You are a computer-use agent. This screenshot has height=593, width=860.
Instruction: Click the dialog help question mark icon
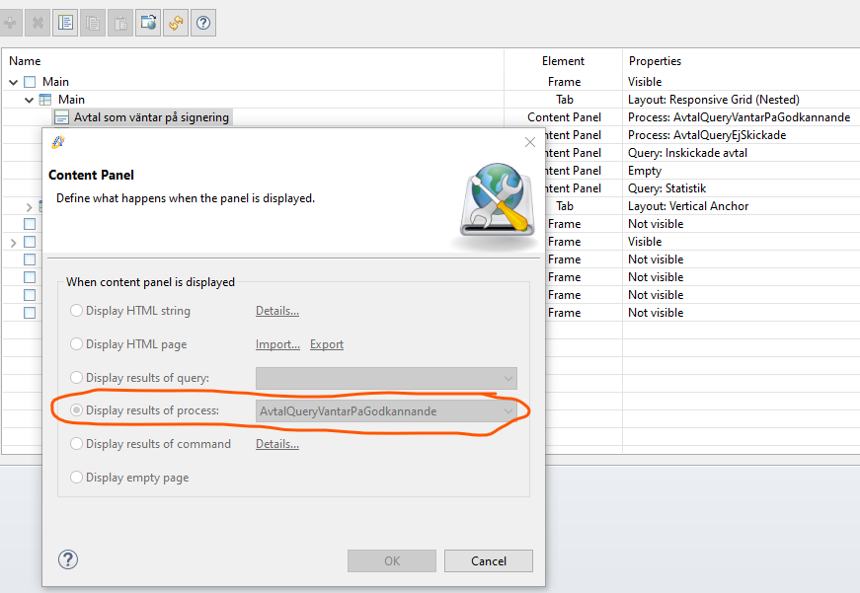pos(68,559)
